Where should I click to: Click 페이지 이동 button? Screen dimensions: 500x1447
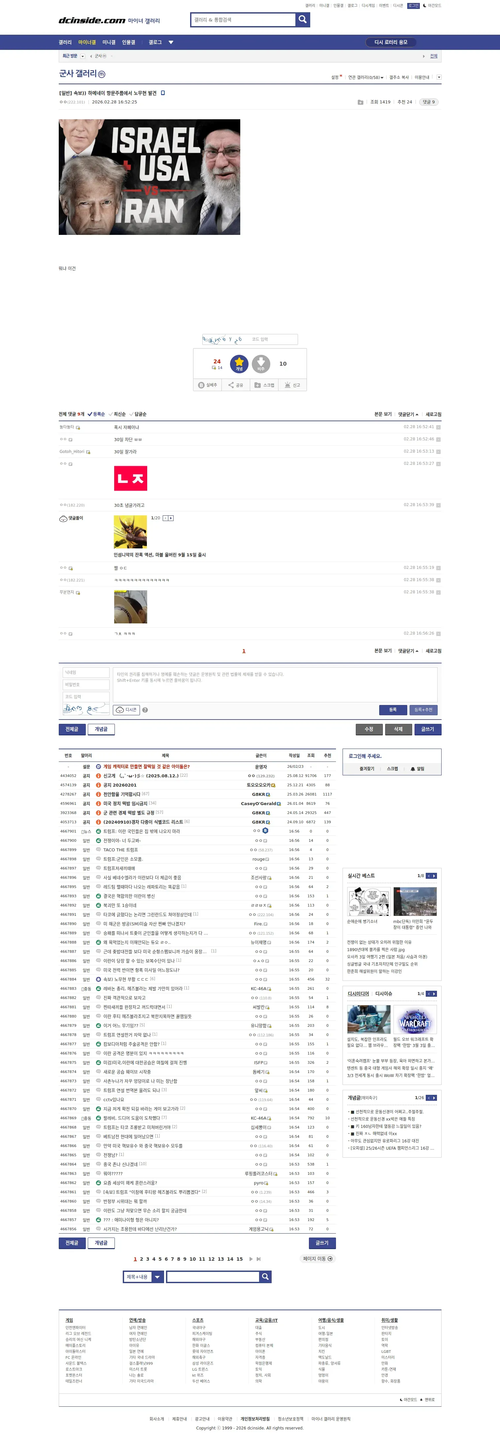(317, 1259)
